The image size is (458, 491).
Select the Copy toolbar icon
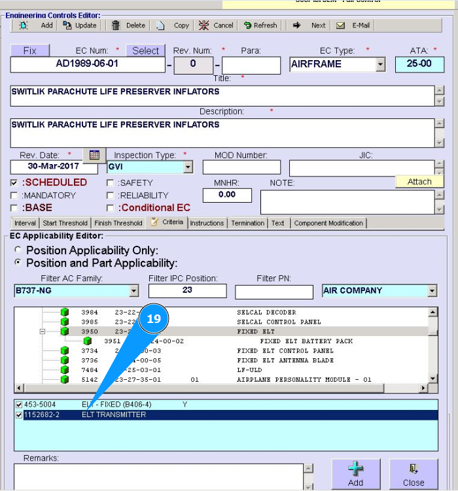(161, 25)
